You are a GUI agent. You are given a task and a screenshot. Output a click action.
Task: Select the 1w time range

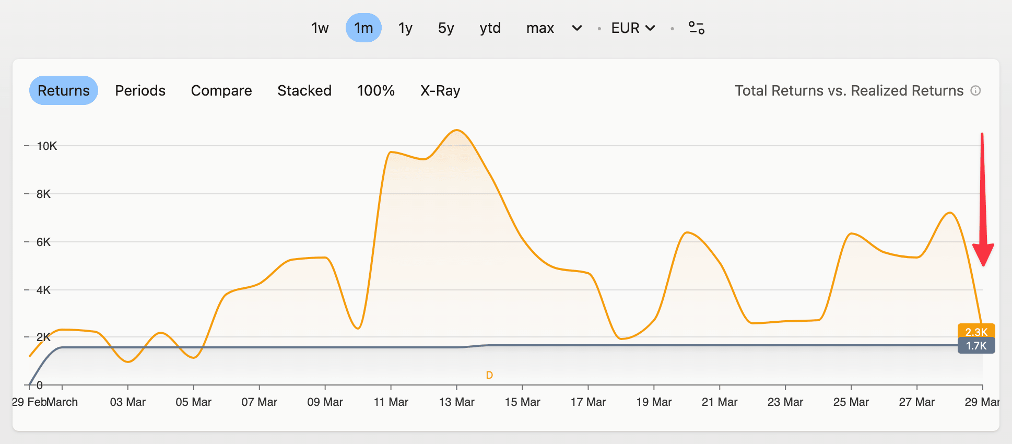pos(320,28)
